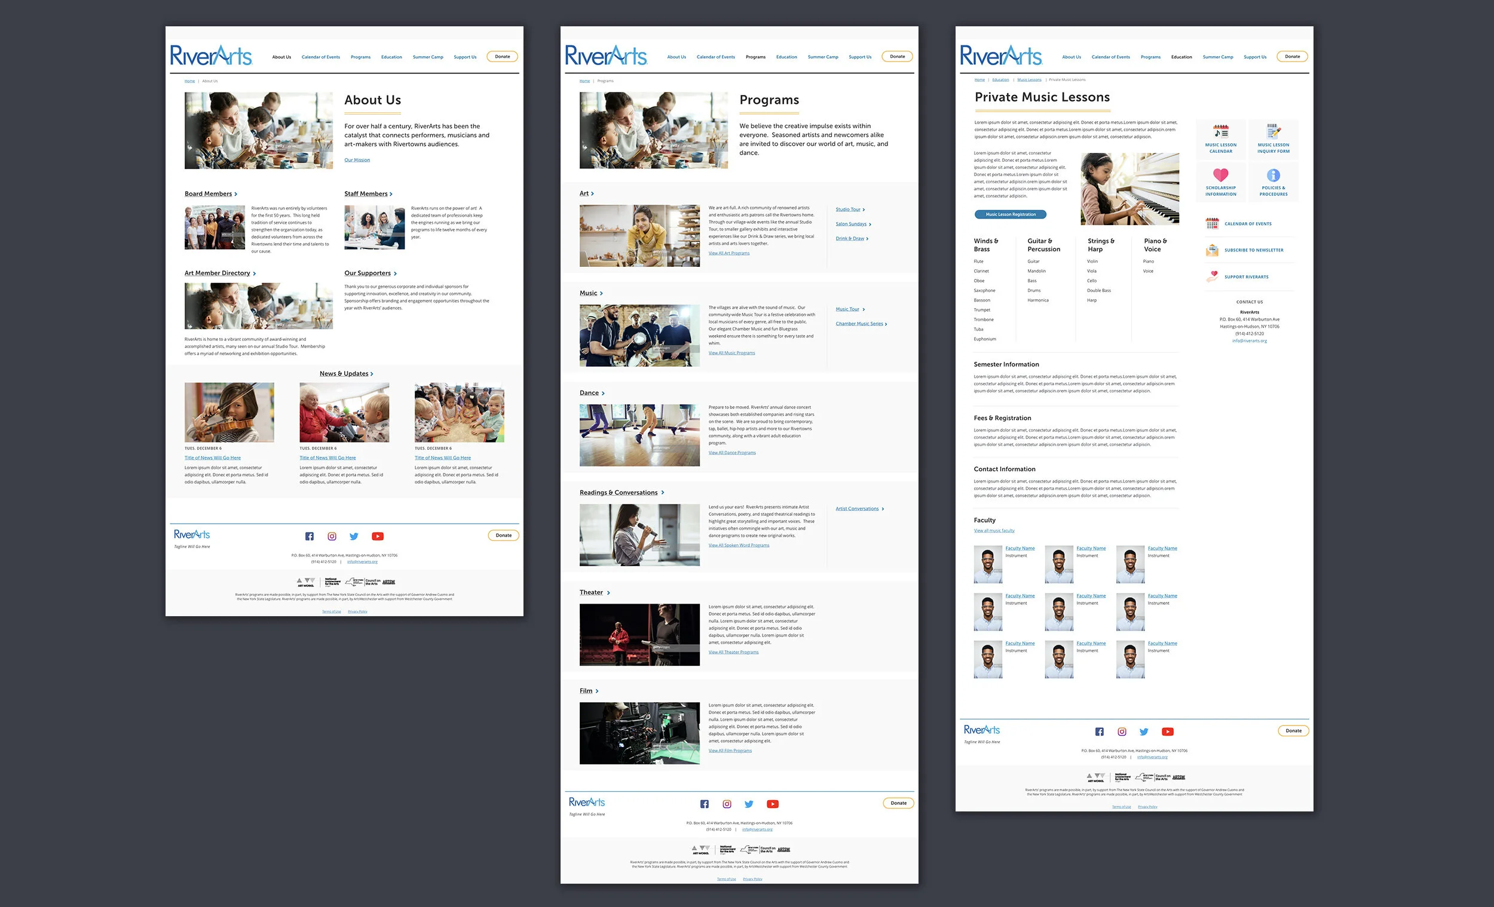Click the Subscribe to Newsletter envelope icon
Screen dimensions: 1494x907
point(1212,250)
